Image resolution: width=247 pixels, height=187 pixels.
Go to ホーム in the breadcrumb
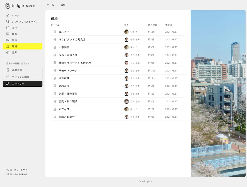[50, 5]
